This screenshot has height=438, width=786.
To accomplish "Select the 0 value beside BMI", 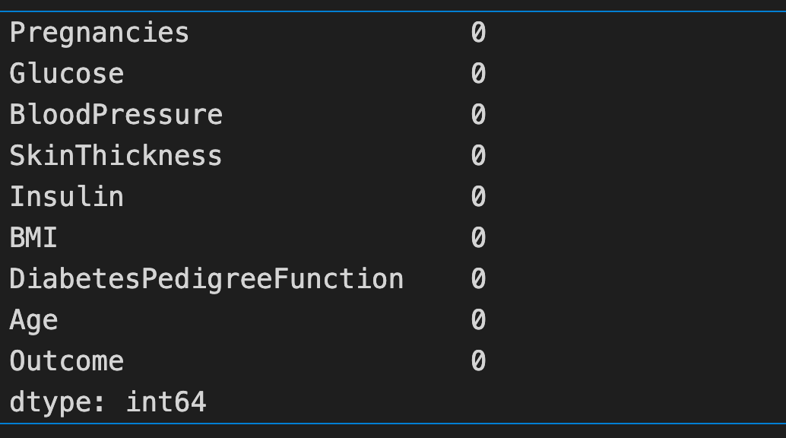I will pyautogui.click(x=478, y=238).
